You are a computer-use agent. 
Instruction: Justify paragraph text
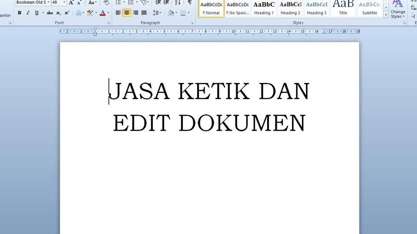click(144, 13)
